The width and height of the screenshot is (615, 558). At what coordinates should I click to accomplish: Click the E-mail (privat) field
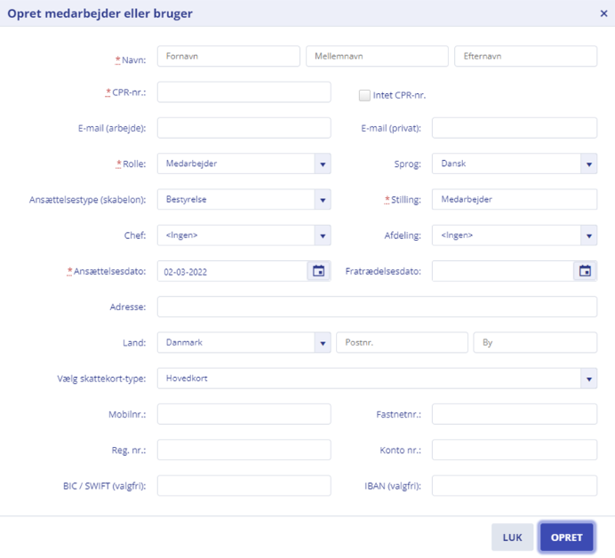tap(515, 128)
